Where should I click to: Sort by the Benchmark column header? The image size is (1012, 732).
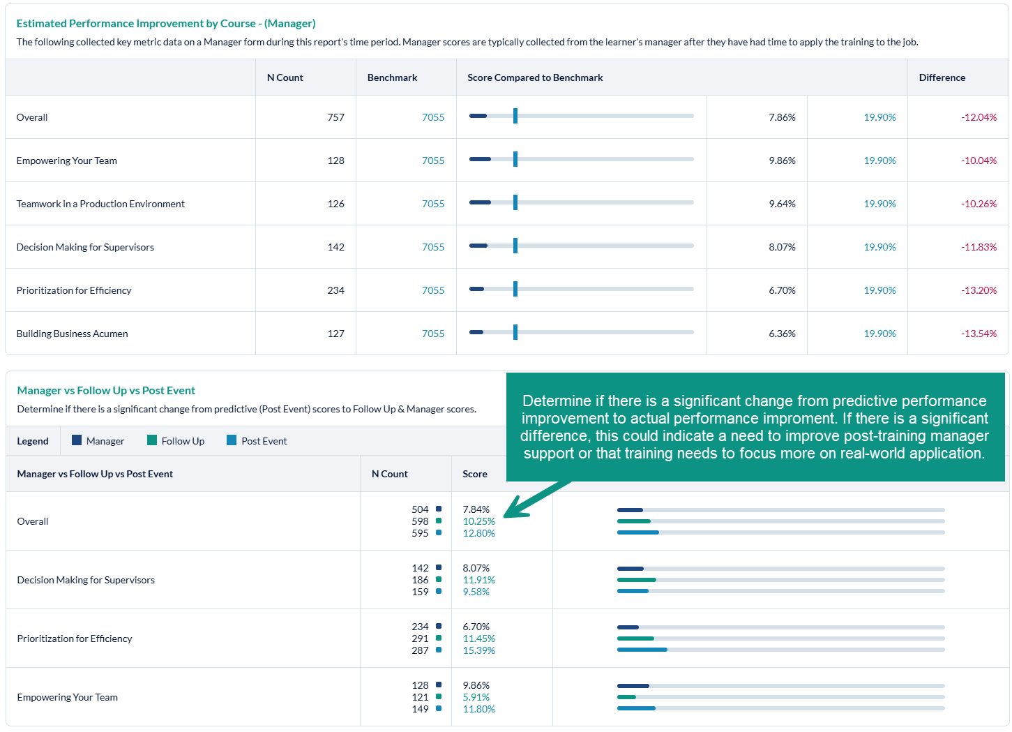tap(392, 77)
